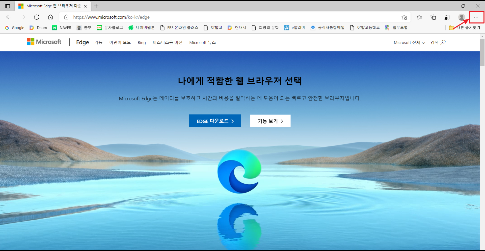The image size is (485, 251).
Task: Select the Microsoft Edge browser tab
Action: tap(53, 6)
